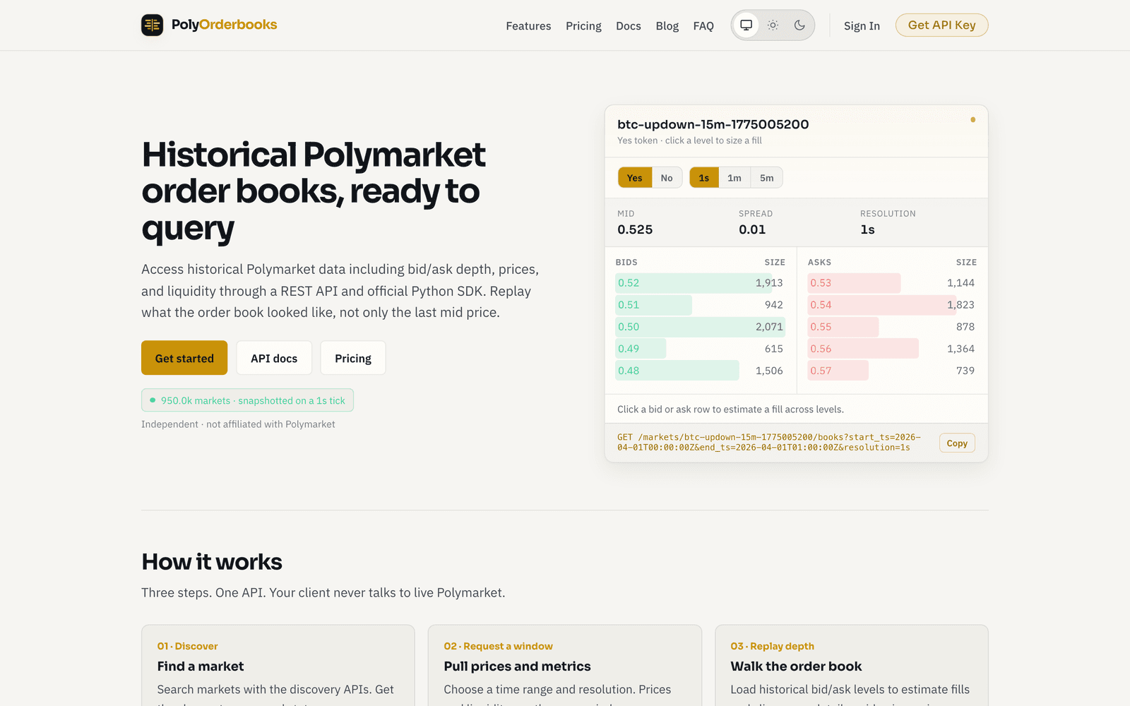Click the GET /markets request URL text
This screenshot has height=706, width=1130.
point(769,442)
